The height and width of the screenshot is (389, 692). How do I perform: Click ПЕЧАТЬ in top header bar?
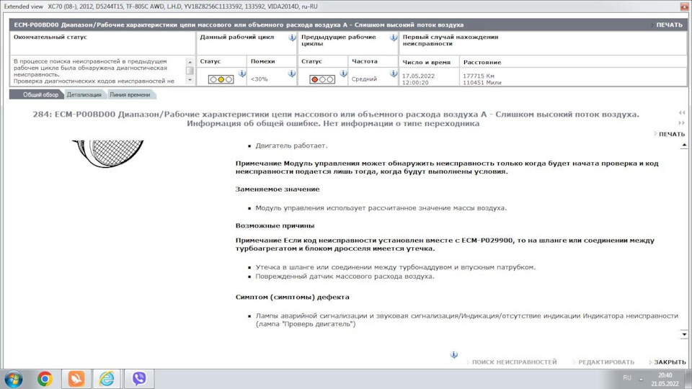[x=669, y=24]
